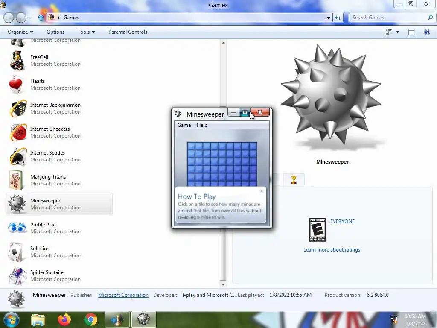The width and height of the screenshot is (437, 328).
Task: Launch Google Chrome from the taskbar
Action: 91,319
